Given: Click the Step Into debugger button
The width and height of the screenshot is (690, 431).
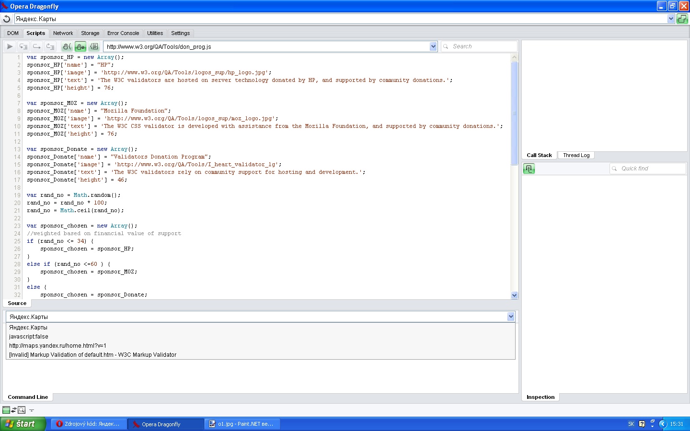Looking at the screenshot, I should click(23, 46).
